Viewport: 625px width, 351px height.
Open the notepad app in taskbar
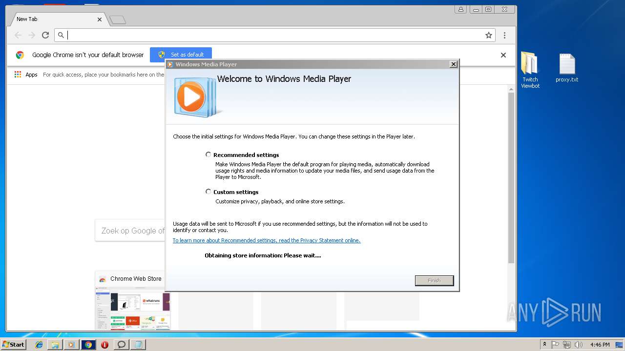[138, 345]
